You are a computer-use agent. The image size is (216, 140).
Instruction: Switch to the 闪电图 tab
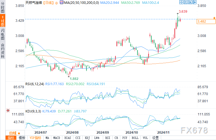pyautogui.click(x=2, y=34)
